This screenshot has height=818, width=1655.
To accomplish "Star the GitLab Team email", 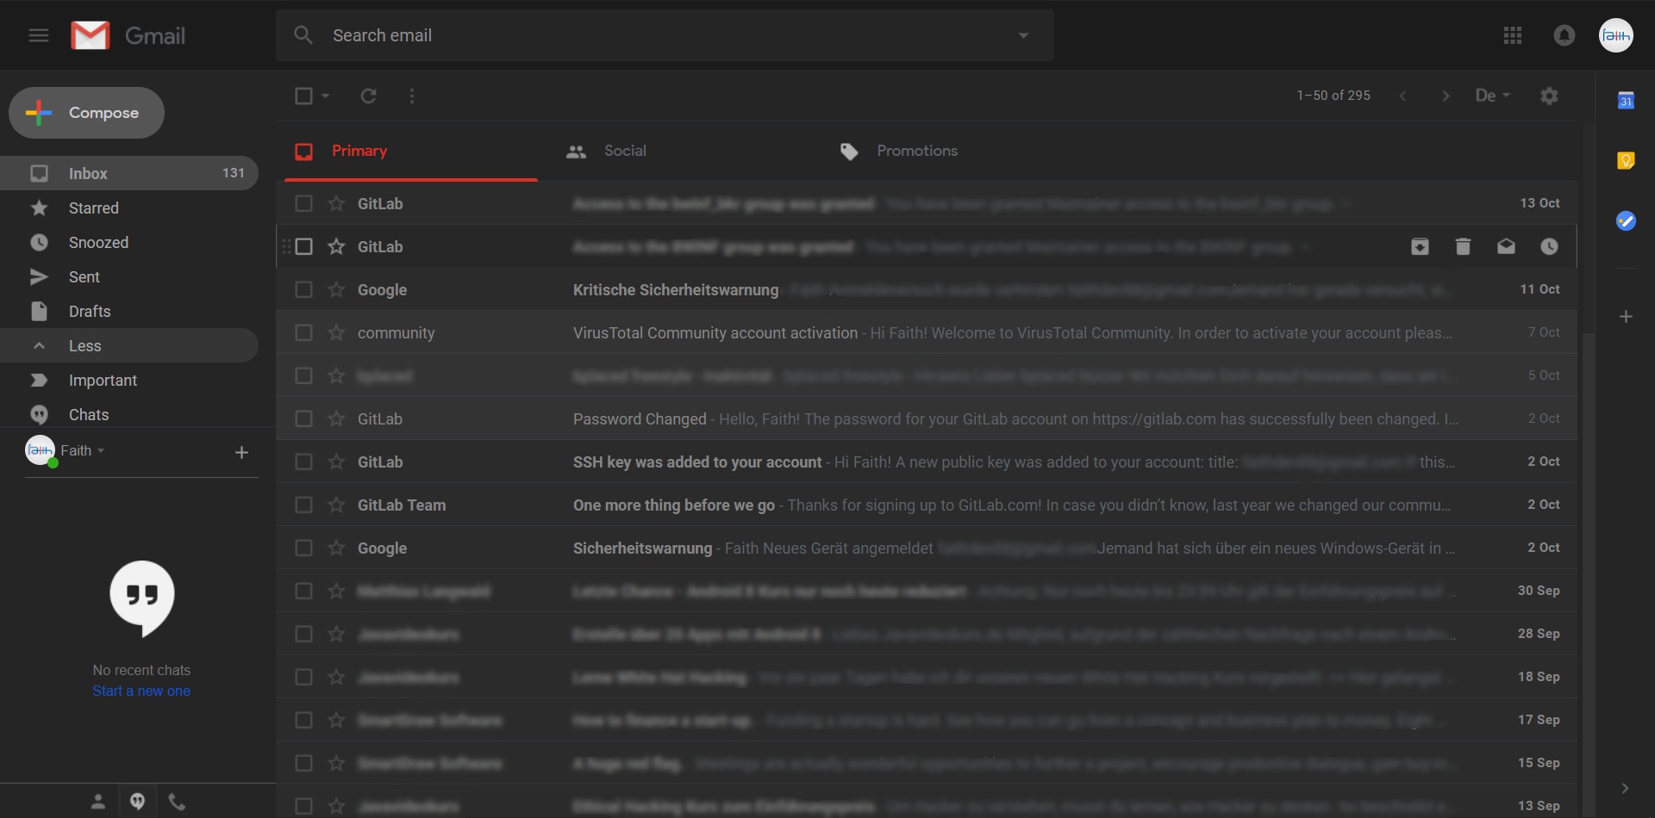I will pyautogui.click(x=336, y=505).
